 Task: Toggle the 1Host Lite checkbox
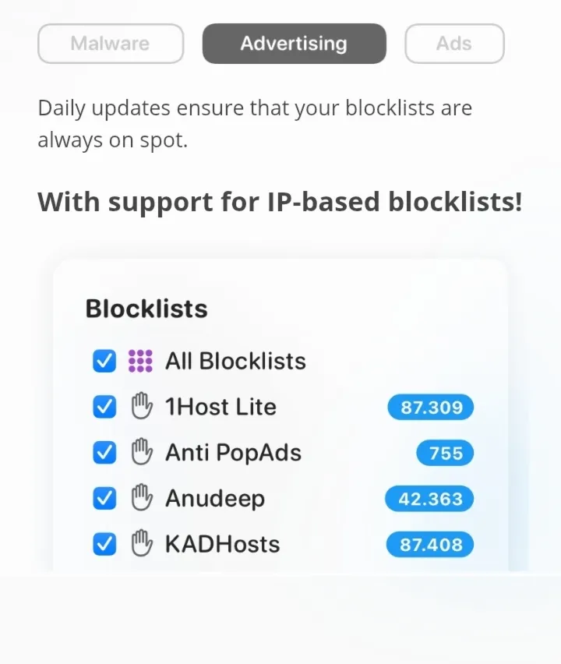(104, 407)
